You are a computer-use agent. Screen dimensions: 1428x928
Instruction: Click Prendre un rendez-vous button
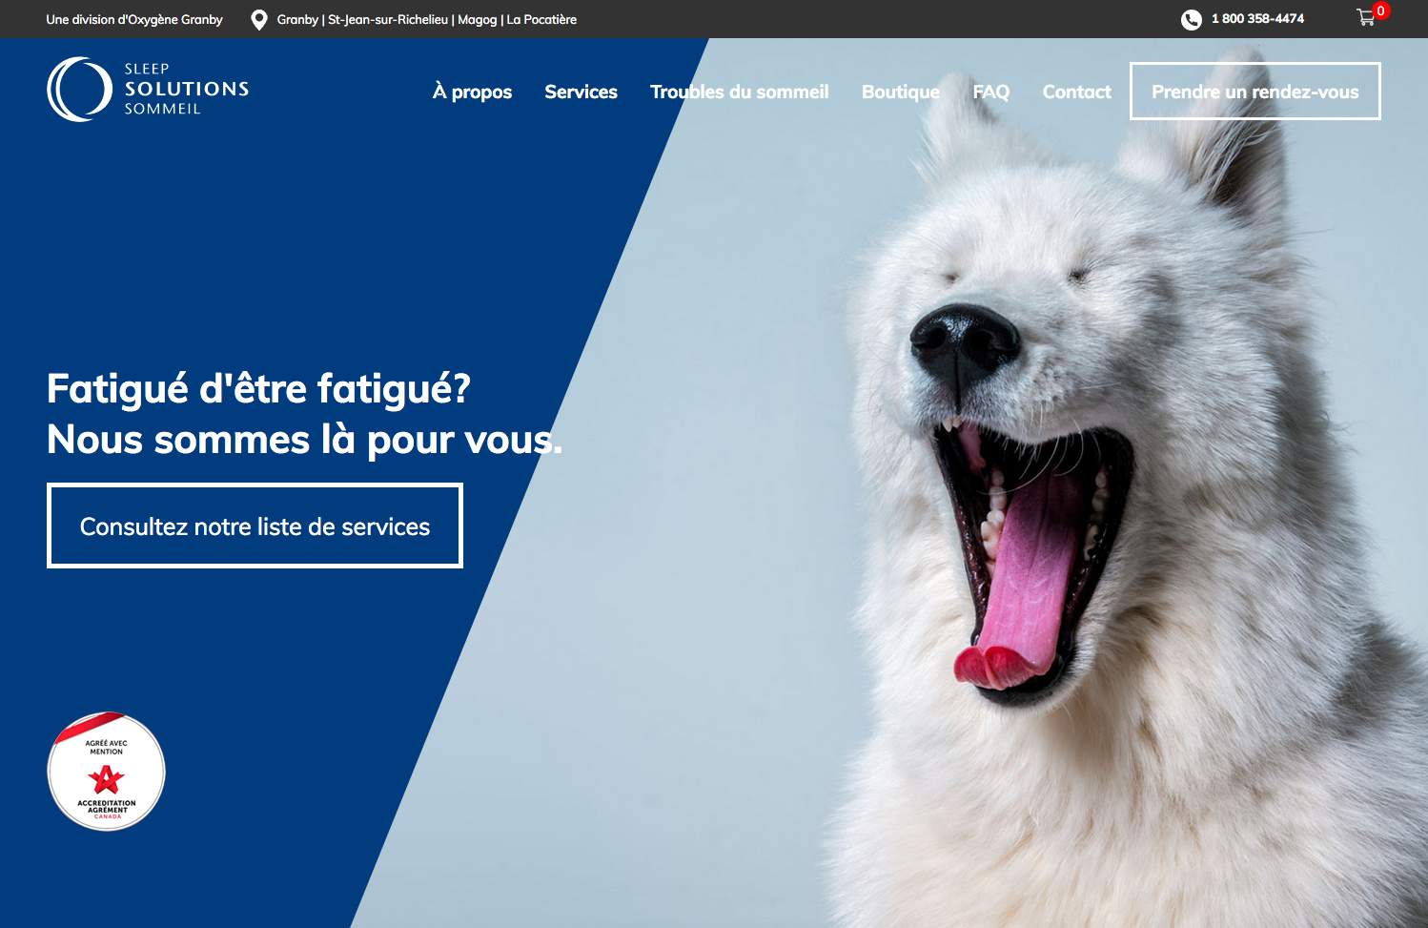[x=1255, y=92]
